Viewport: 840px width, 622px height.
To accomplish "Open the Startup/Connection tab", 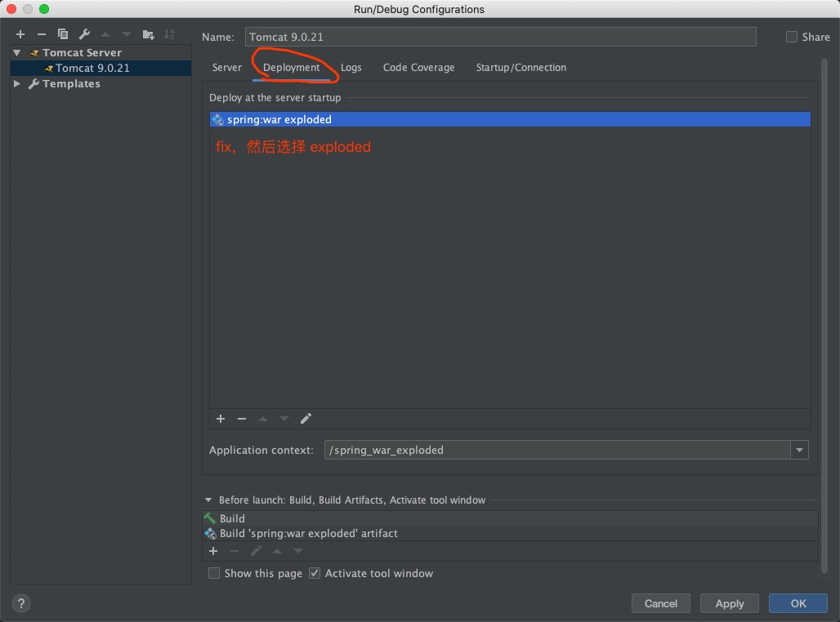I will [x=521, y=68].
